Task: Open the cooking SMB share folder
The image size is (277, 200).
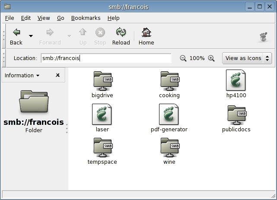Action: pyautogui.click(x=169, y=81)
